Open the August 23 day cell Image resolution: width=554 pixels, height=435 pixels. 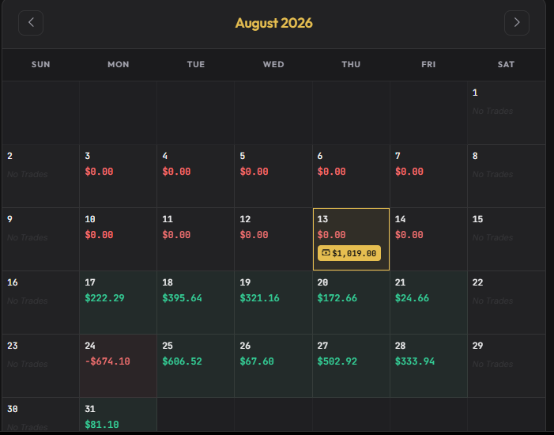pyautogui.click(x=40, y=366)
